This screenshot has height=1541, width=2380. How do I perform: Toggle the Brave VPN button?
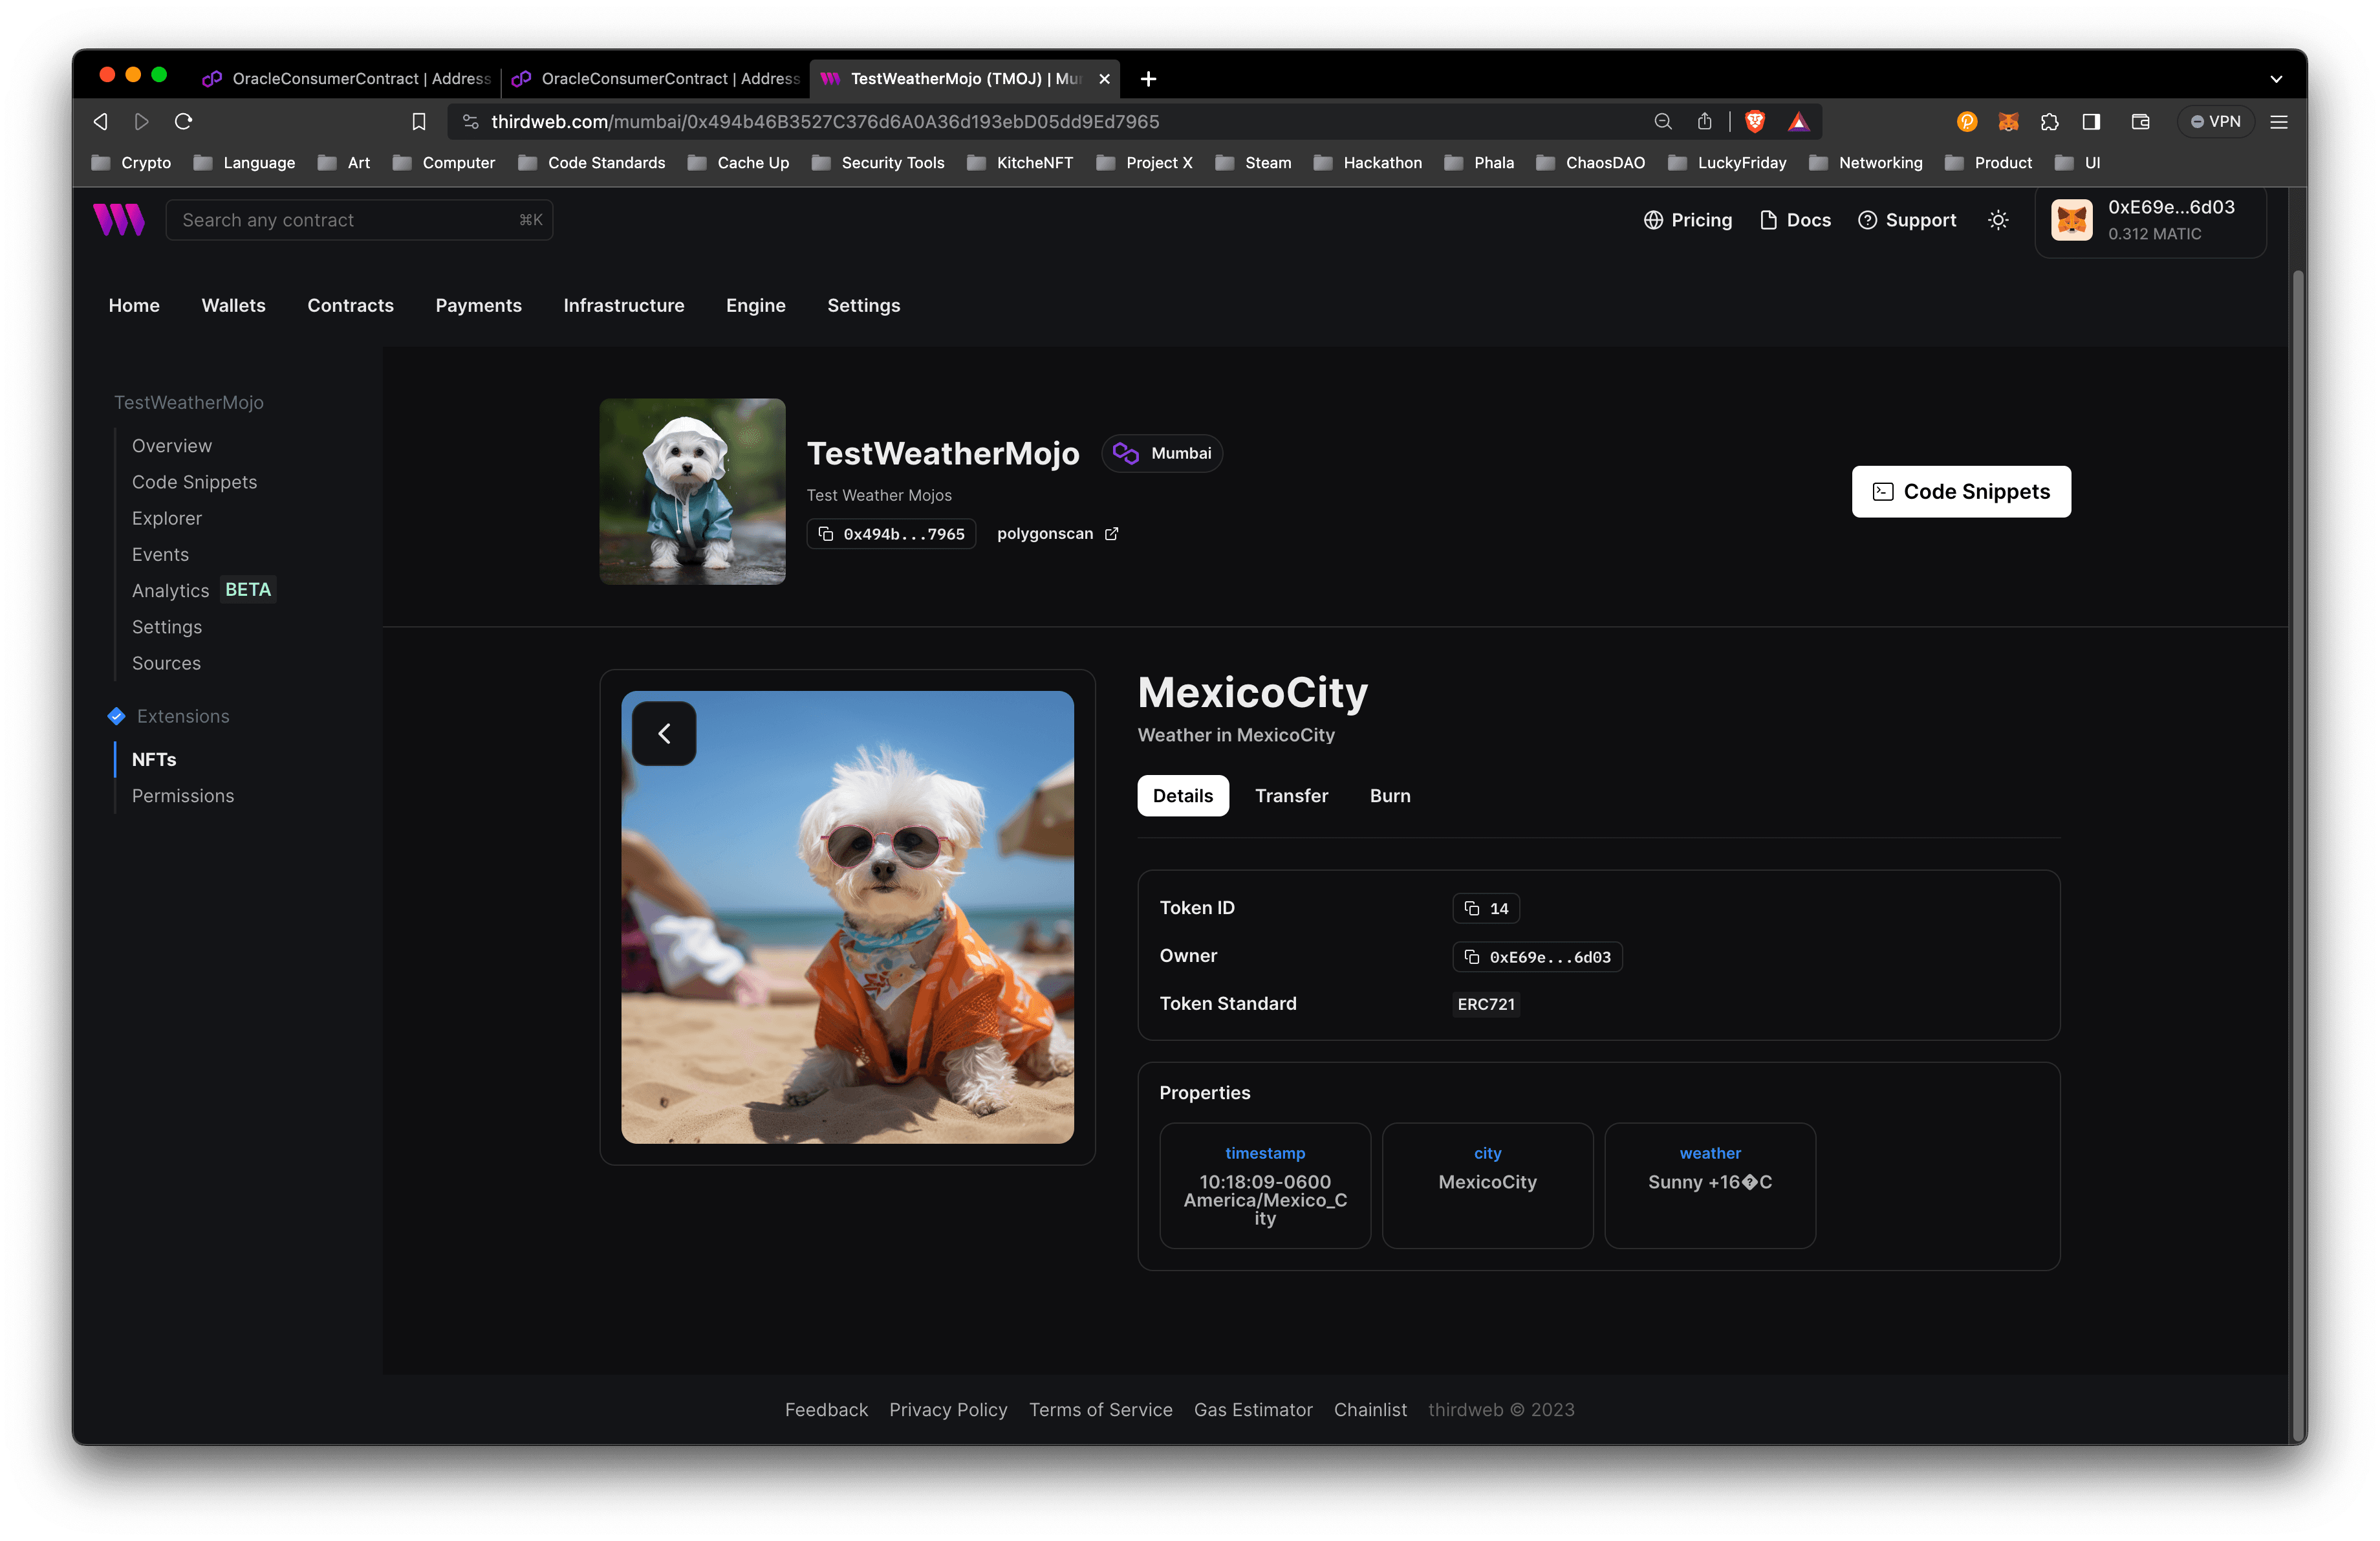coord(2215,121)
